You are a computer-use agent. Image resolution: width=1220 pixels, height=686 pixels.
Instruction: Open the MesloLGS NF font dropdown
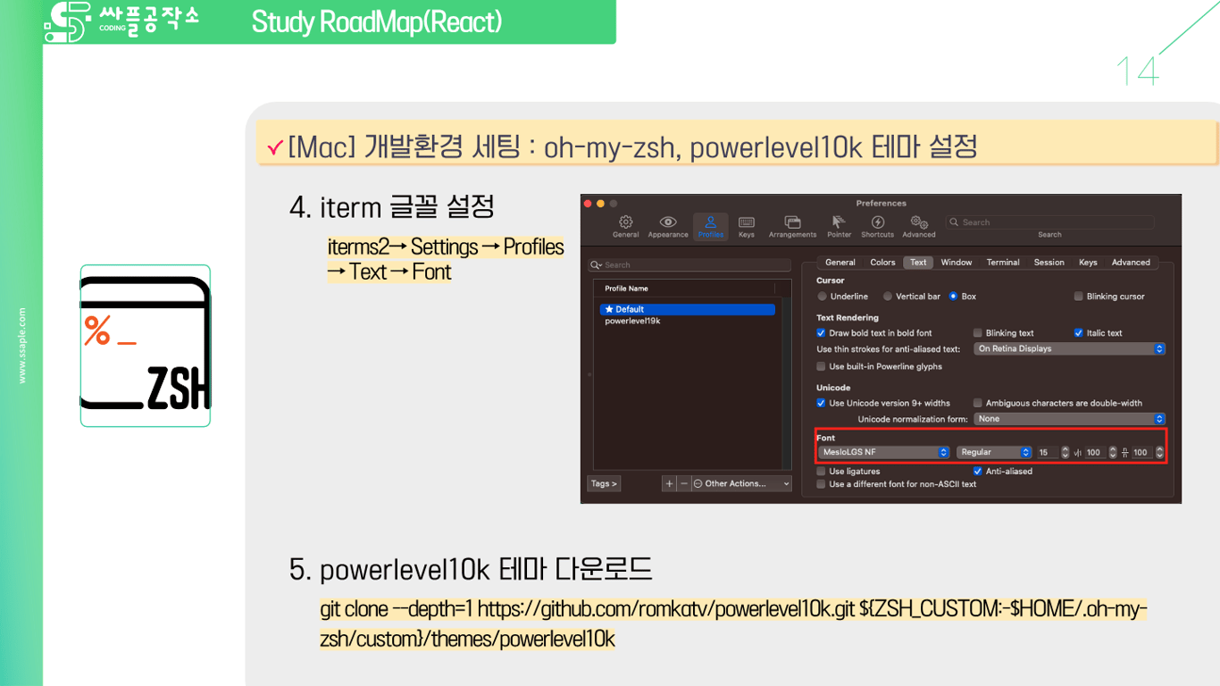(883, 452)
